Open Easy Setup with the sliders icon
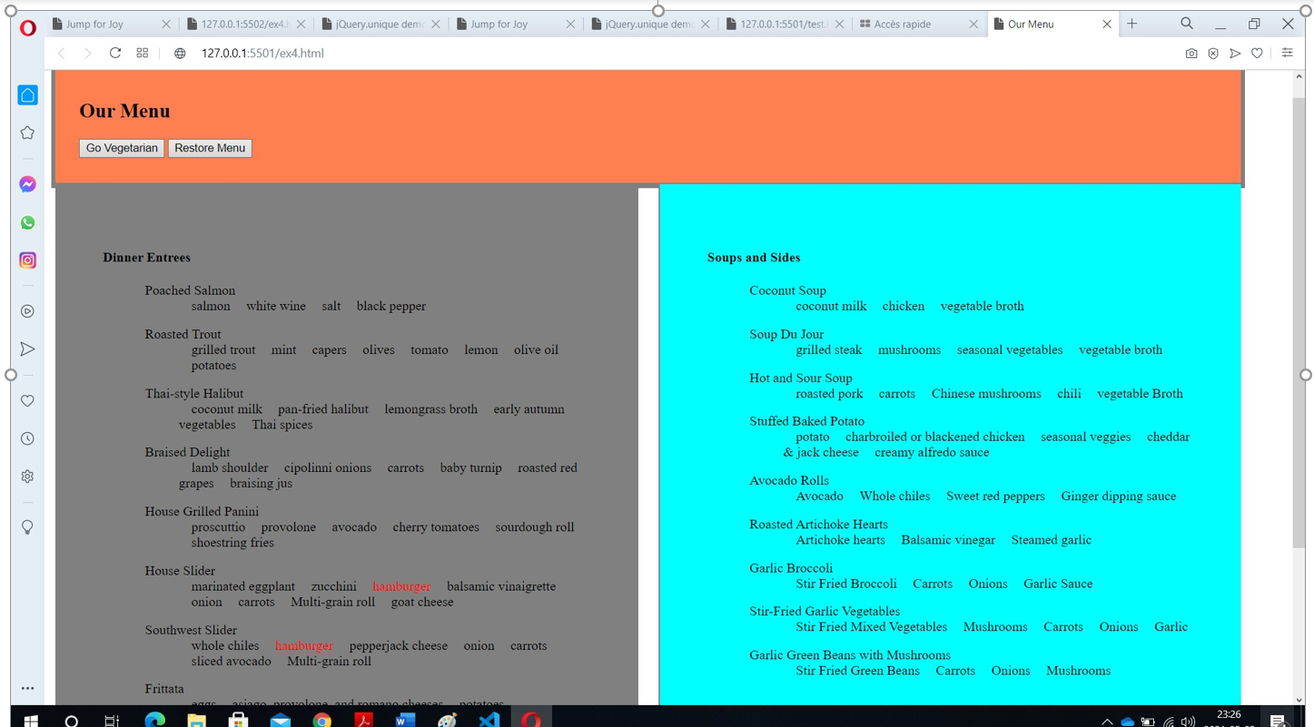Screen dimensions: 1314x727 pos(1288,54)
